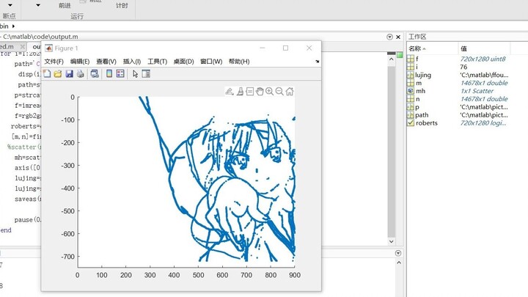Click the 'end' keyword in the editor
The height and width of the screenshot is (297, 528).
[6, 230]
